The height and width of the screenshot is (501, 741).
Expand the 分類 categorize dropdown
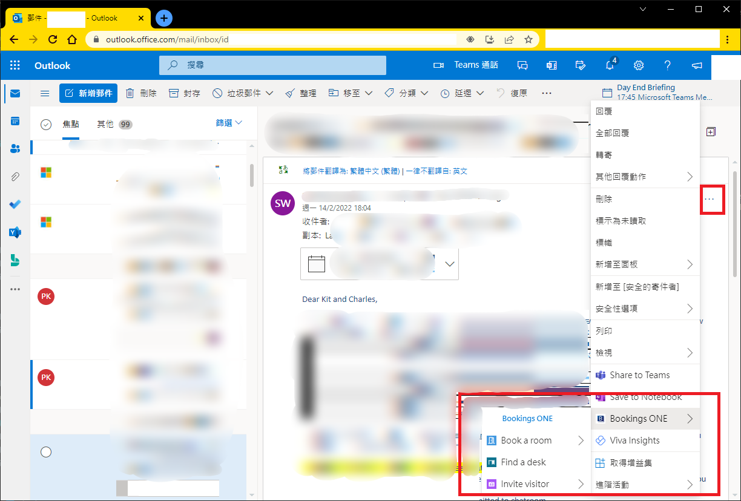406,93
